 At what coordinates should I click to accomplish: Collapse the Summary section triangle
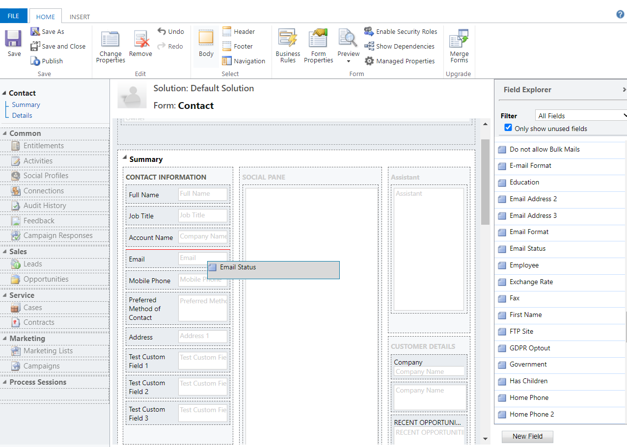coord(125,158)
